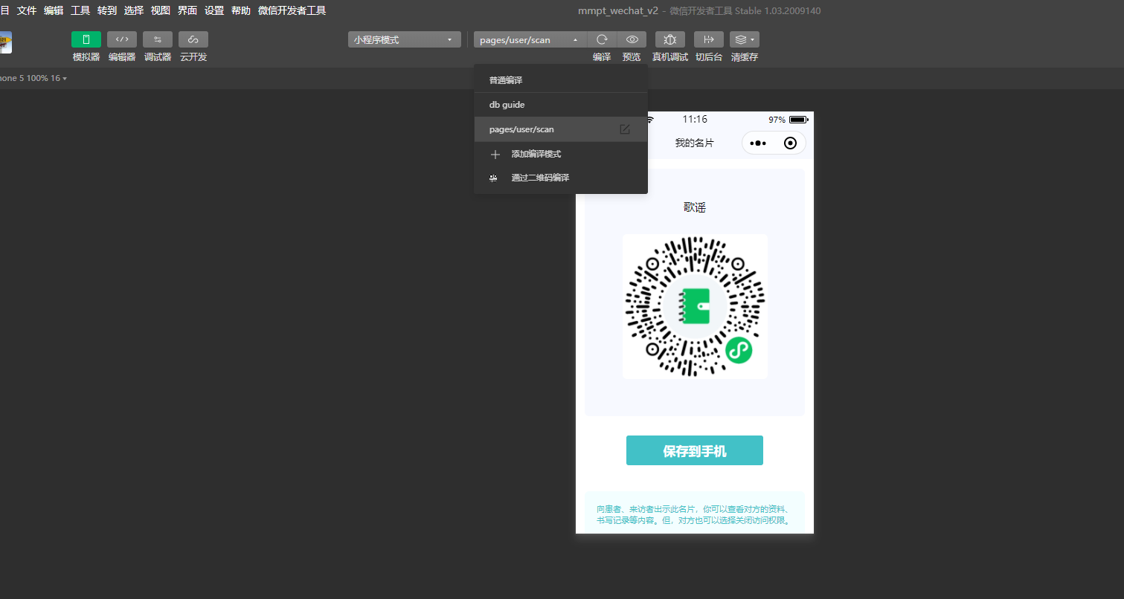Click the 切后台 label
Screen dimensions: 1124x599
[709, 57]
